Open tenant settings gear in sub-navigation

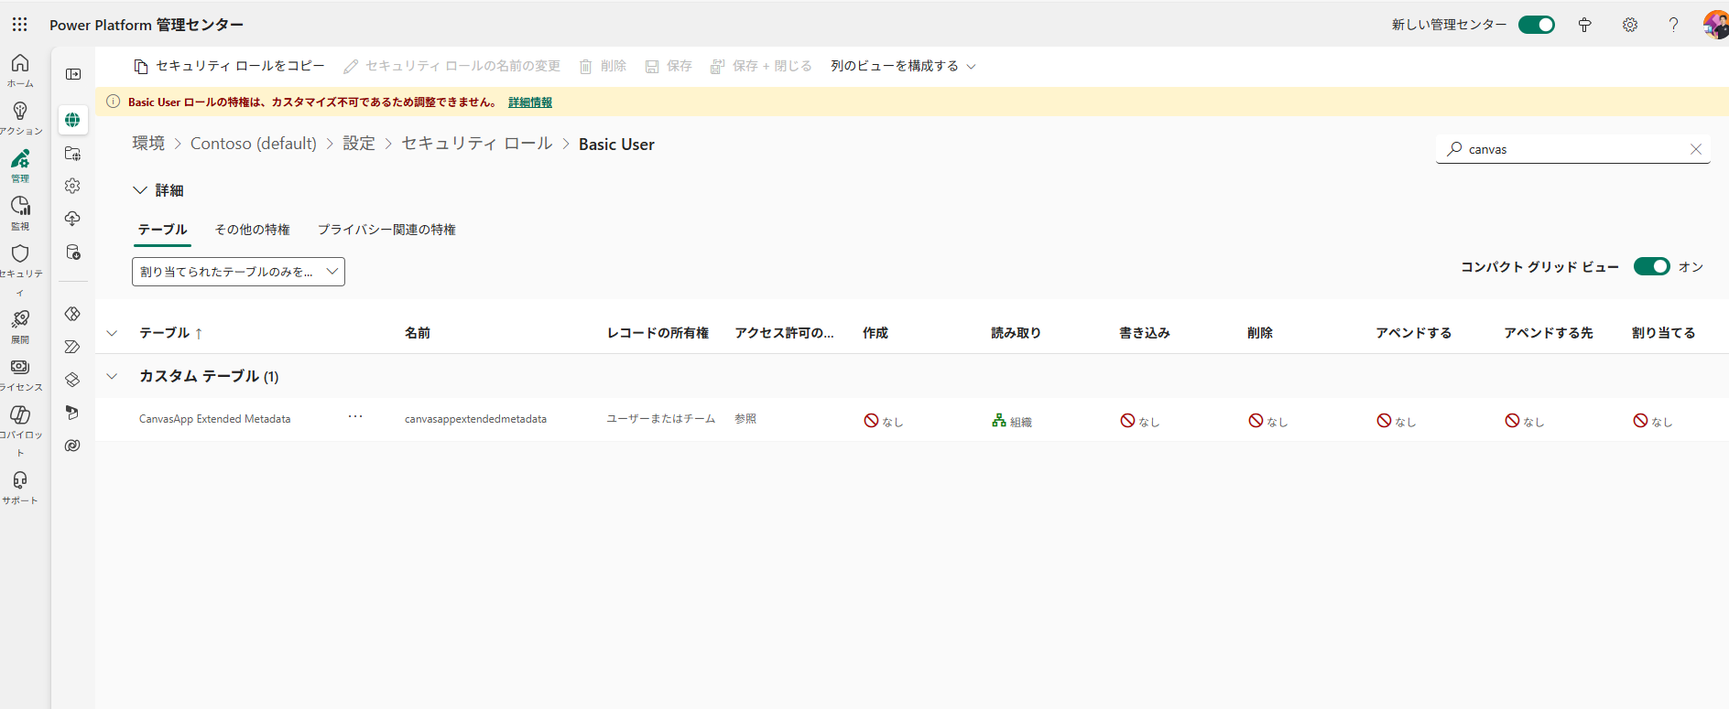pos(72,186)
